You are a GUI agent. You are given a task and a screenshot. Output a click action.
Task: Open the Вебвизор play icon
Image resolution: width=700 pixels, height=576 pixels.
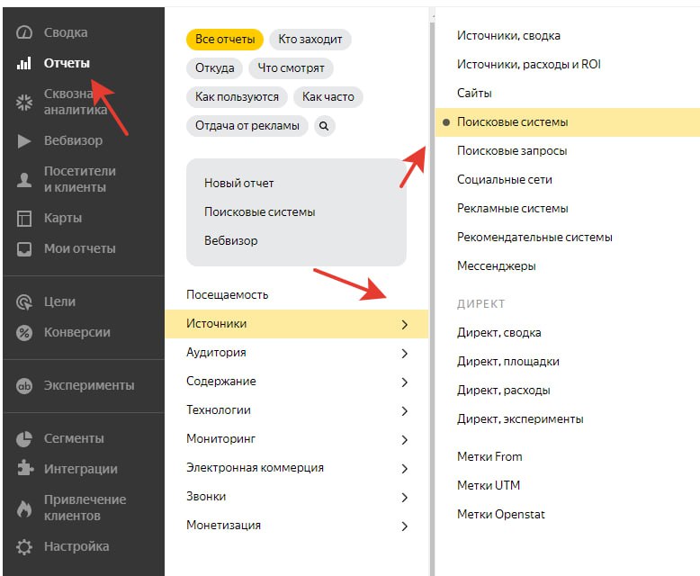pyautogui.click(x=24, y=140)
